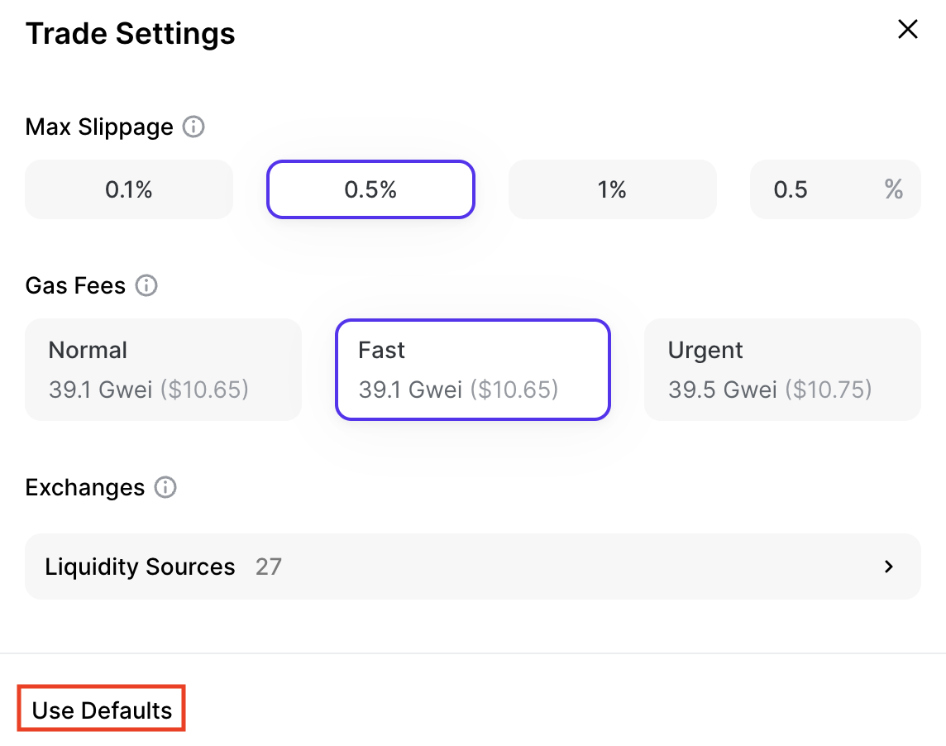This screenshot has width=946, height=746.
Task: Click the percent sign in custom slippage
Action: (893, 189)
